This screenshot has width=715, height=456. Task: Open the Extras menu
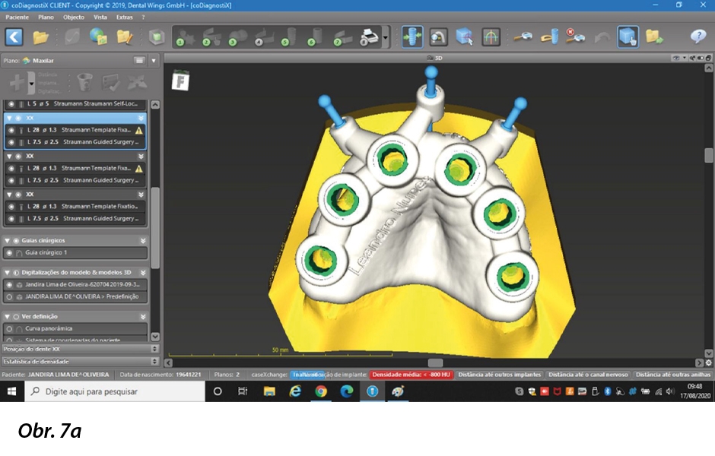[125, 17]
